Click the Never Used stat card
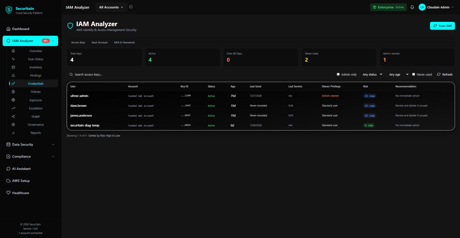 (339, 57)
